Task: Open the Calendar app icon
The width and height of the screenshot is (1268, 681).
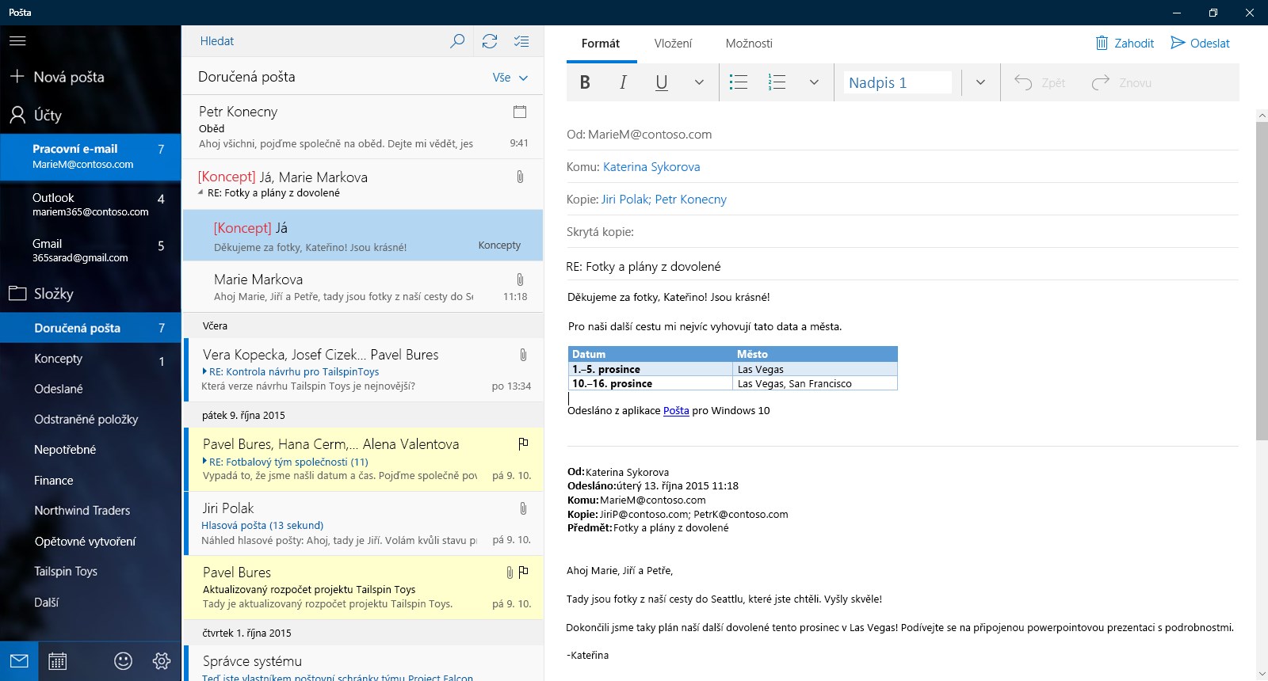Action: coord(57,661)
